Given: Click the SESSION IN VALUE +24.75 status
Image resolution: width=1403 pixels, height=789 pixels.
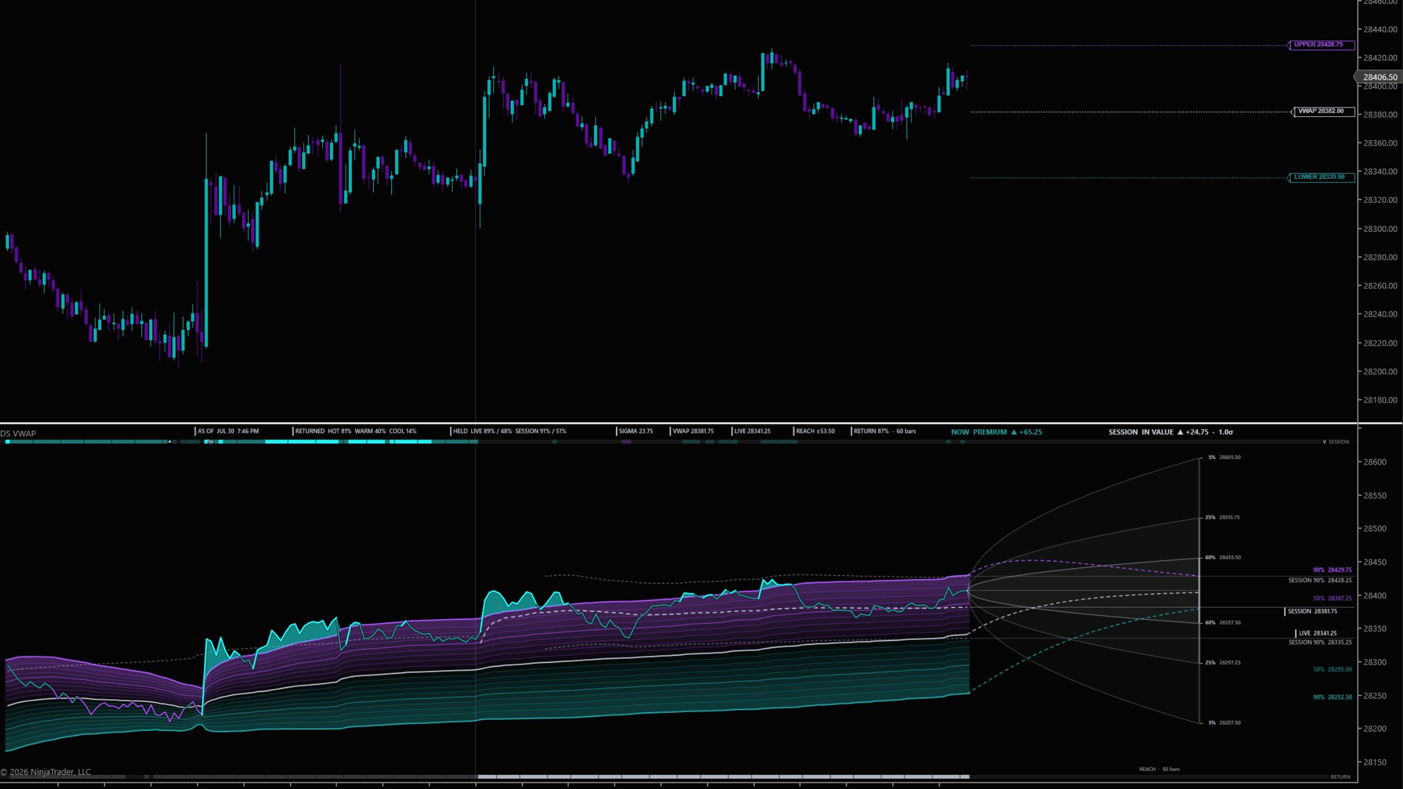Looking at the screenshot, I should point(1171,432).
